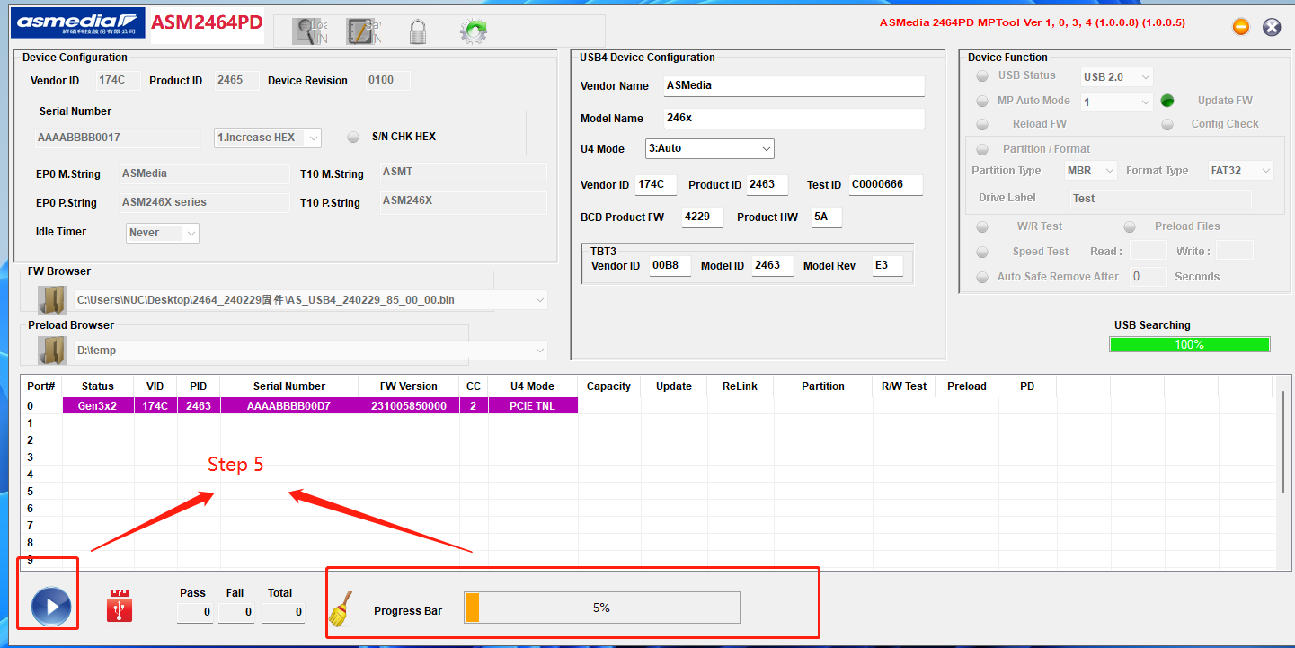Click the broom clear icon
Screen dimensions: 1295x648
[x=339, y=609]
